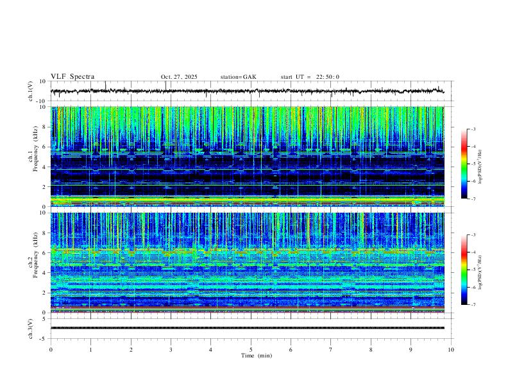
Task: Click the ch.2 log(PSD) color bar caption
Action: tap(480, 273)
